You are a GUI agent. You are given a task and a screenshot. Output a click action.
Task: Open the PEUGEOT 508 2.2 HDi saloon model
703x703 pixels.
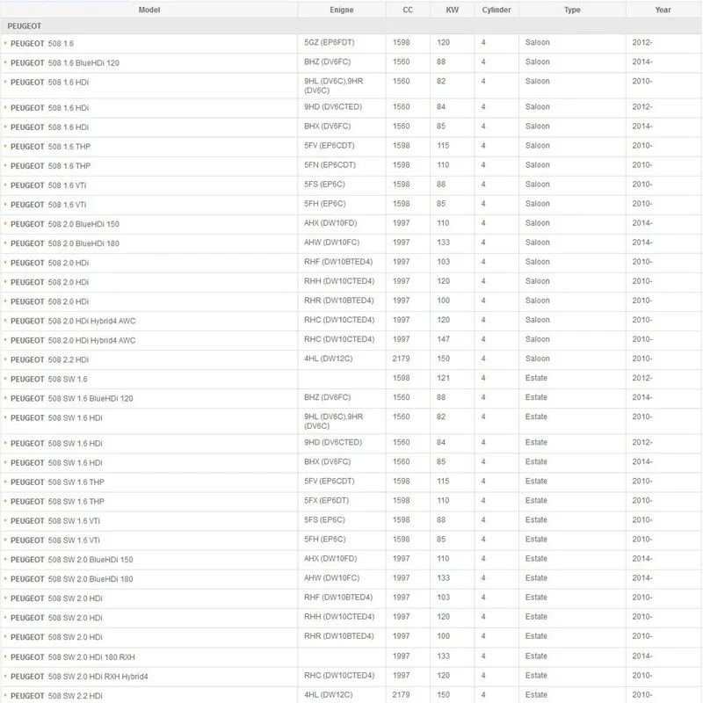coord(50,359)
